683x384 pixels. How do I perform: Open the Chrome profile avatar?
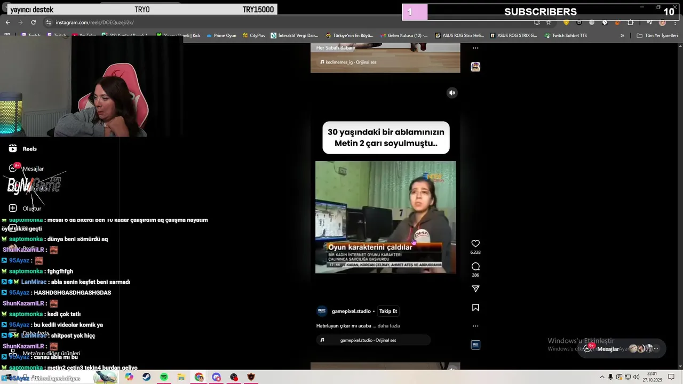(662, 22)
